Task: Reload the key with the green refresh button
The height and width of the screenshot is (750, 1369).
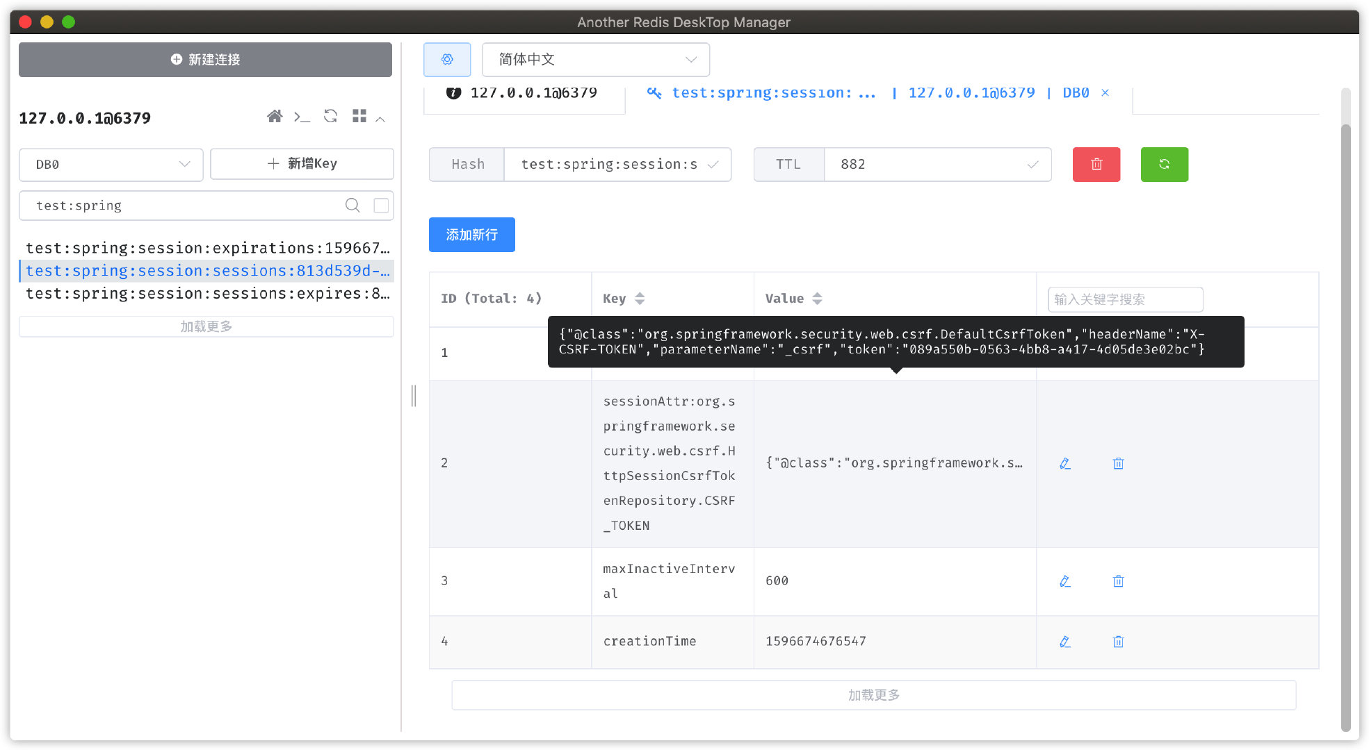Action: point(1164,165)
